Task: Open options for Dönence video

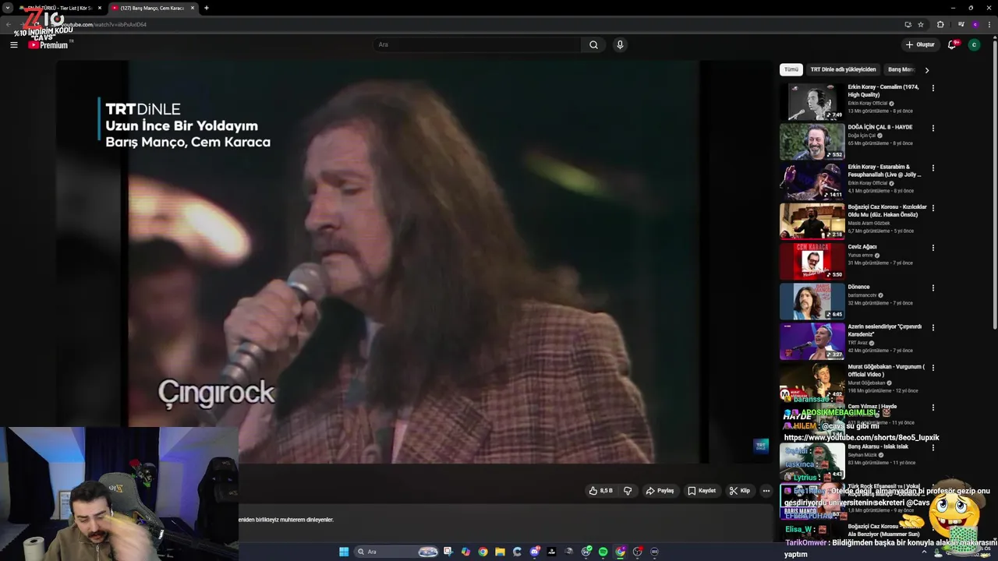Action: [933, 288]
